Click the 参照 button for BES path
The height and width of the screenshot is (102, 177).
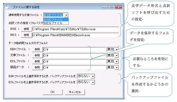(x=27, y=35)
